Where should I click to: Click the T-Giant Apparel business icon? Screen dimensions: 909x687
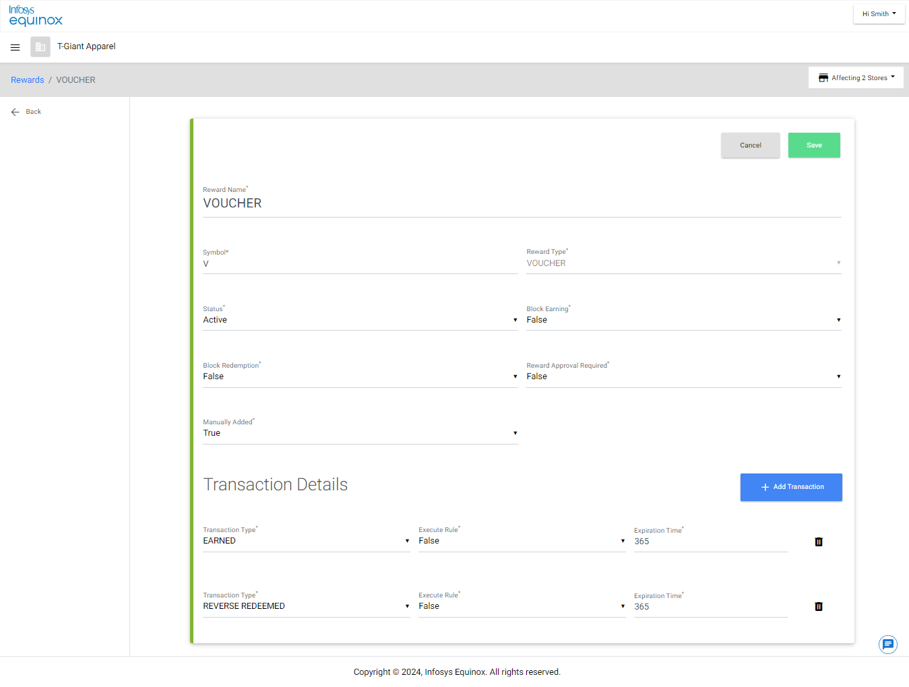40,46
